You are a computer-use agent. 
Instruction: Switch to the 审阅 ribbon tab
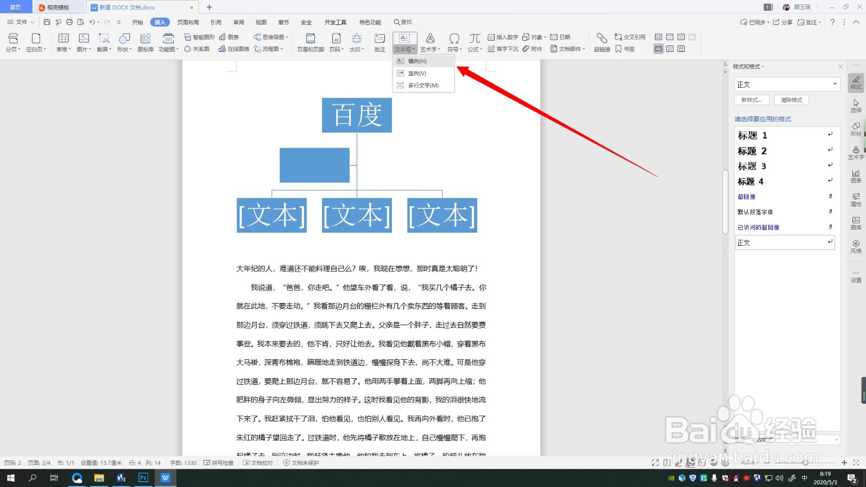pyautogui.click(x=239, y=22)
